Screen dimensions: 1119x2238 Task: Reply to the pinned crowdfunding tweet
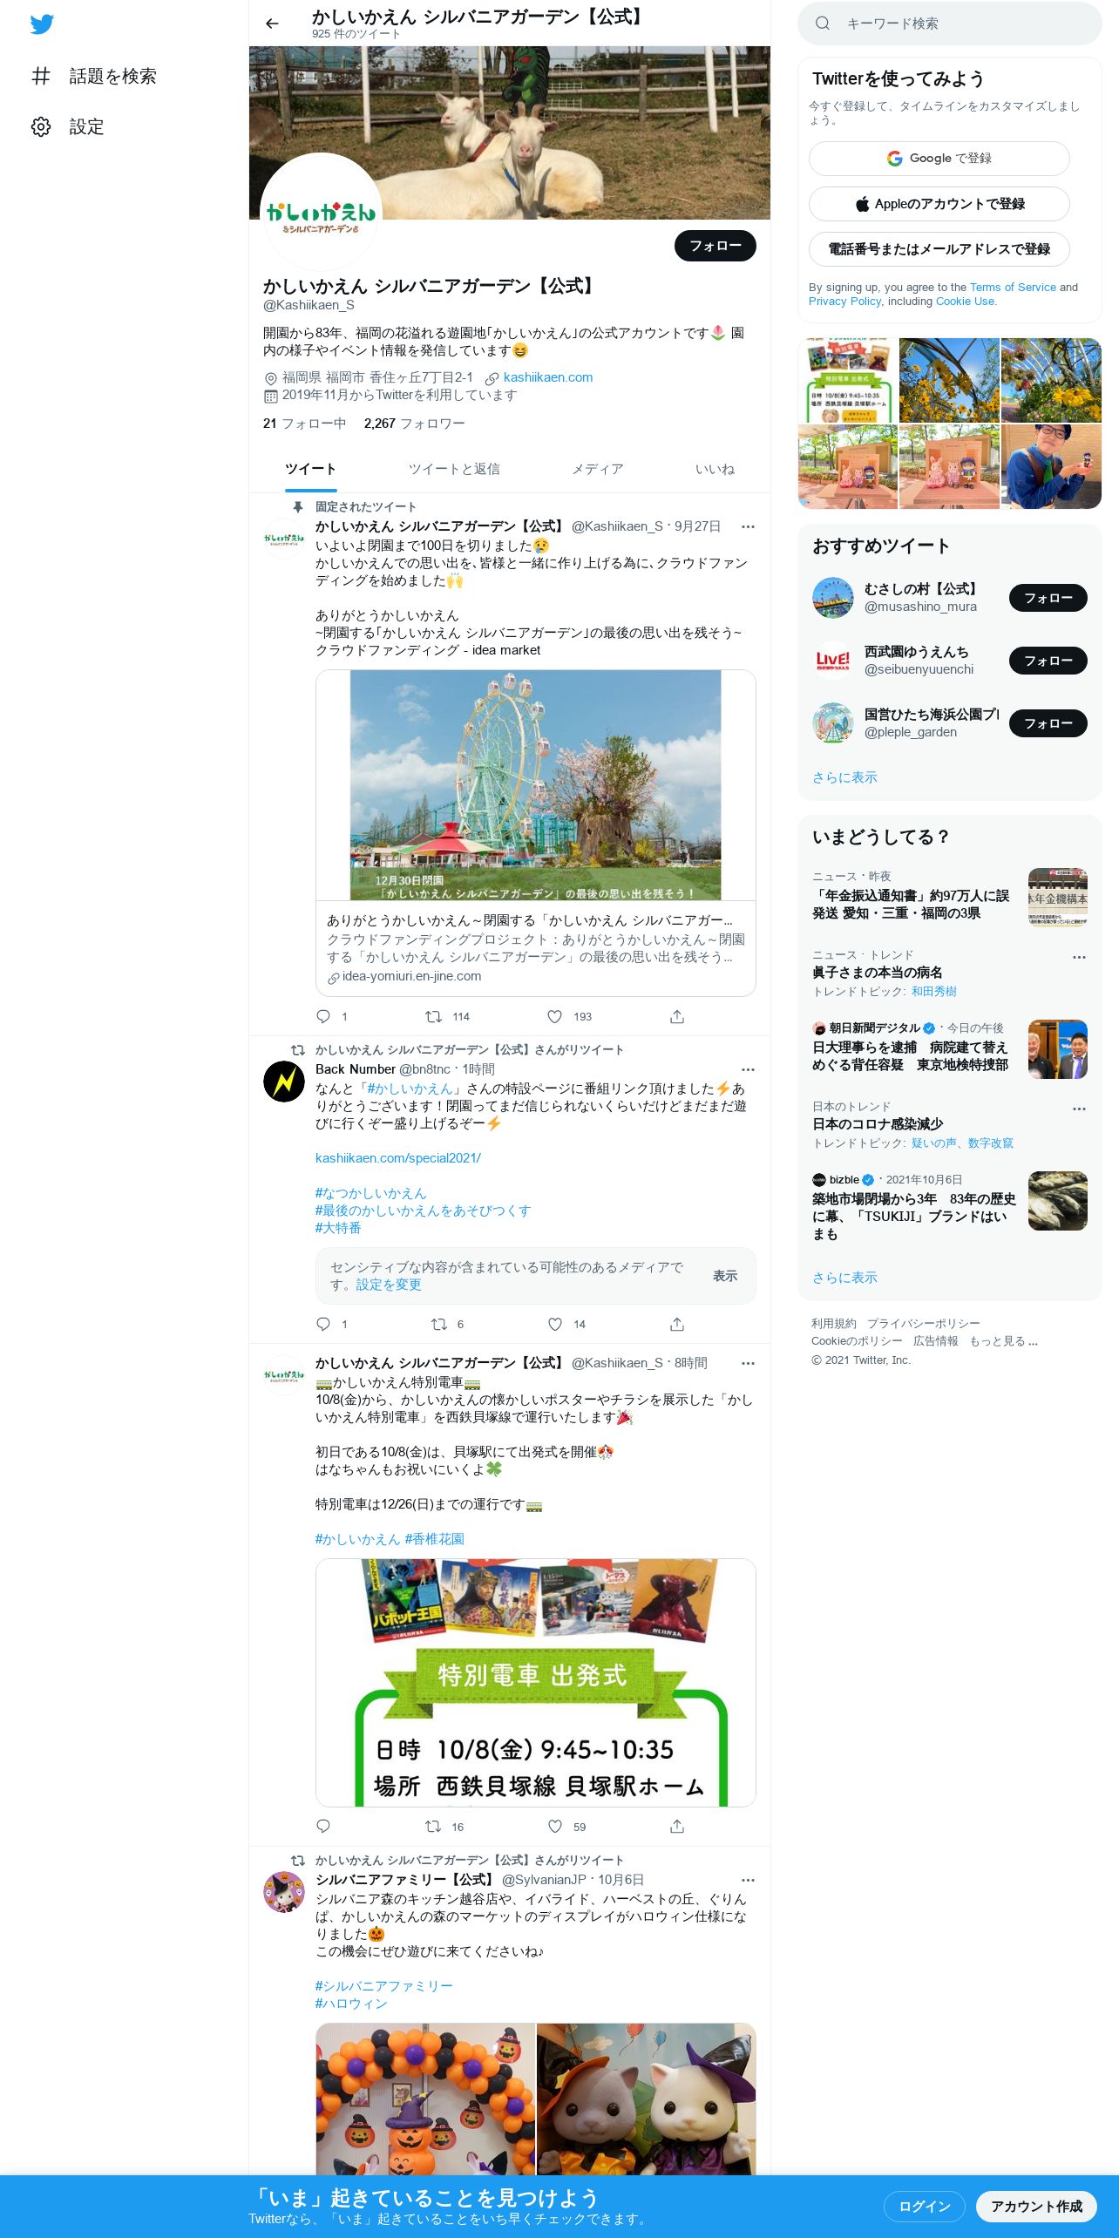pyautogui.click(x=323, y=1016)
